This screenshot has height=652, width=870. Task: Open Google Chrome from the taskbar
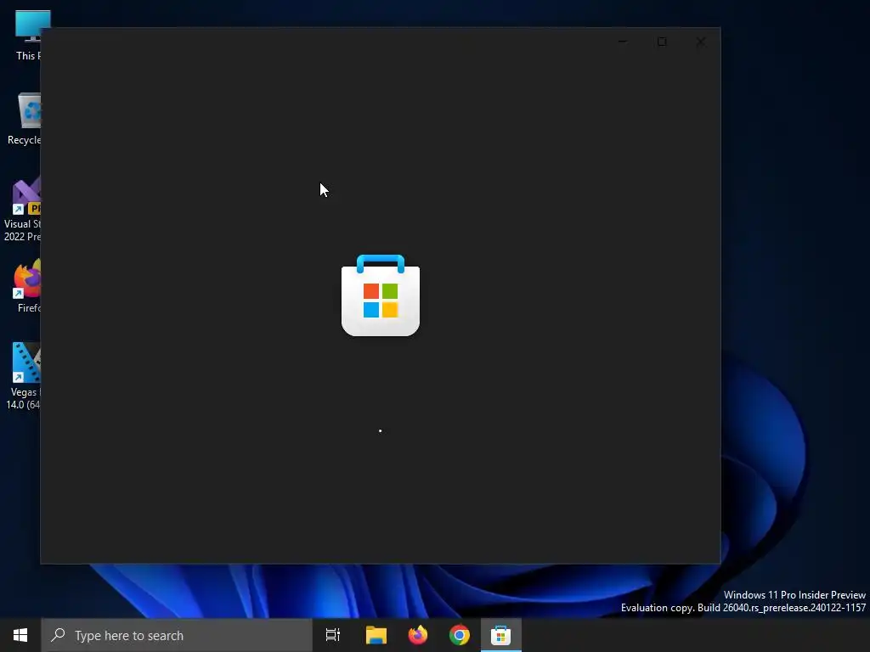[x=460, y=635]
